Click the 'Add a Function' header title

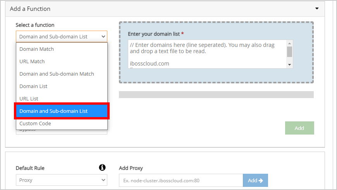click(x=30, y=9)
